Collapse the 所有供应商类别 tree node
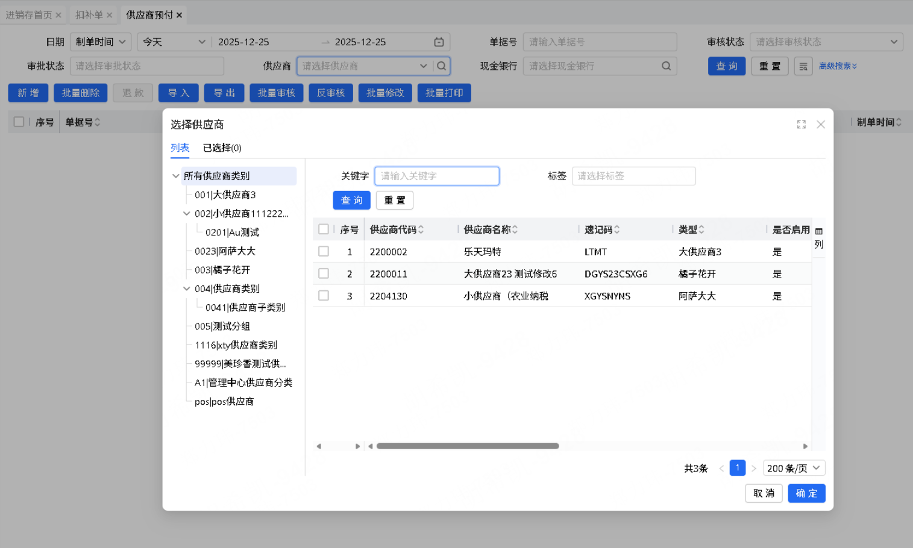The height and width of the screenshot is (548, 913). [x=175, y=176]
